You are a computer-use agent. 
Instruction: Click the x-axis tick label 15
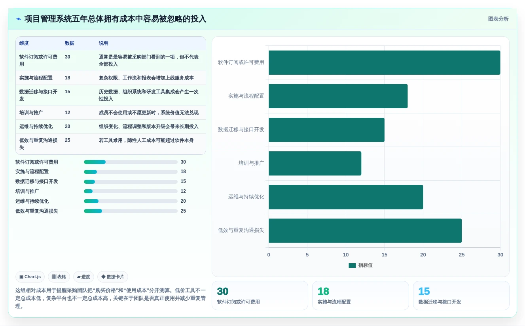pyautogui.click(x=385, y=255)
